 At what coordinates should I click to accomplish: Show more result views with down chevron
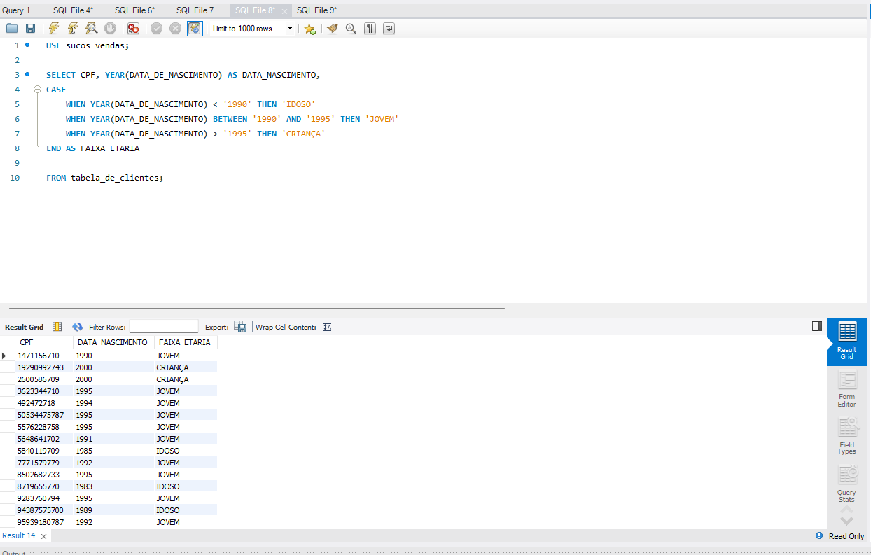coord(846,521)
